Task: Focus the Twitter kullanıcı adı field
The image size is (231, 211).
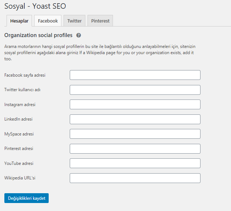Action: [x=135, y=90]
